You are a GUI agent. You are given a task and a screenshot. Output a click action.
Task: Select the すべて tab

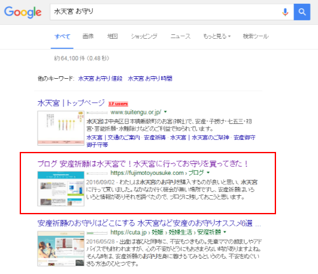coord(62,36)
